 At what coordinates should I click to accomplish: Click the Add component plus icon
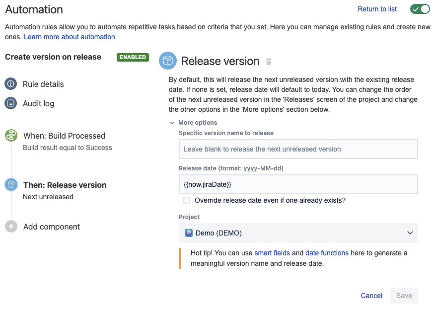coord(11,226)
